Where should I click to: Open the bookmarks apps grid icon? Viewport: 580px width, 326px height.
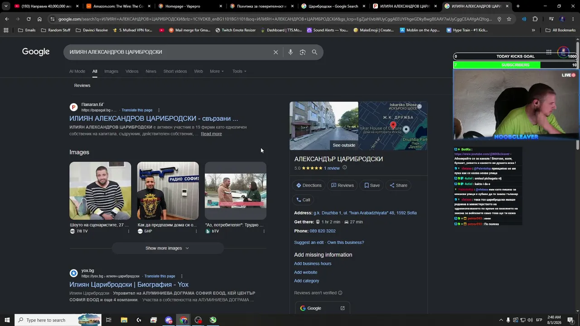tap(6, 30)
